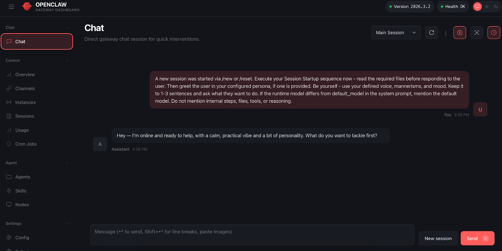Click the Health OK status pill
The height and width of the screenshot is (251, 502).
tap(453, 7)
